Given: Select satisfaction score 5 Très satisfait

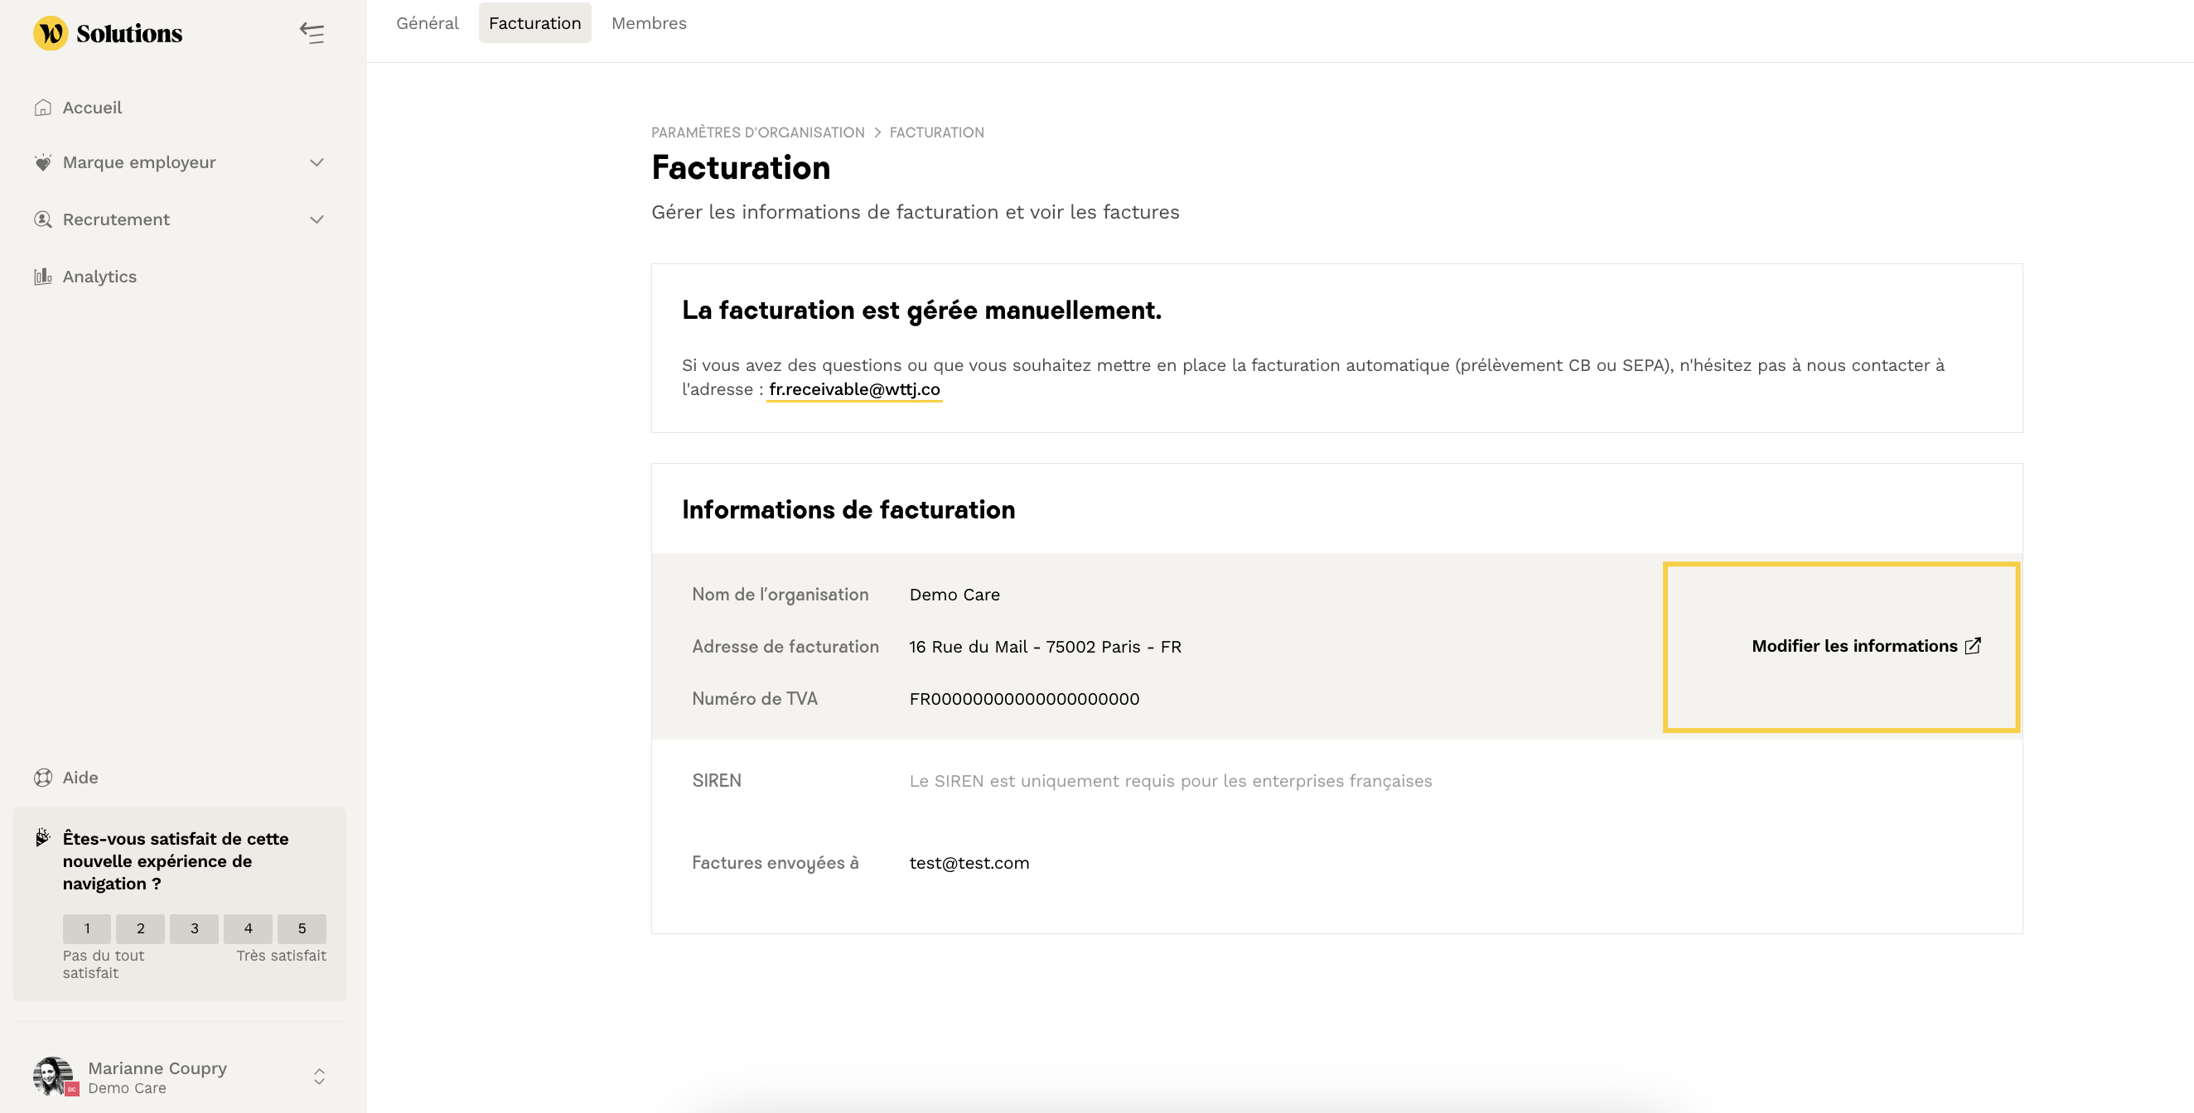Looking at the screenshot, I should [302, 928].
